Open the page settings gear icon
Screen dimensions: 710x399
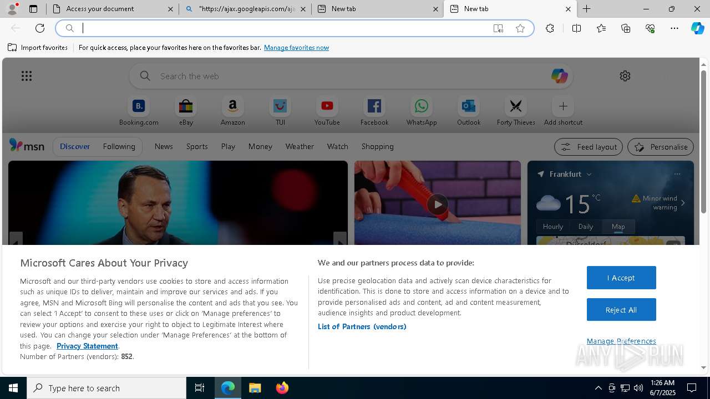click(x=625, y=76)
